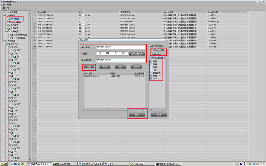Image resolution: width=266 pixels, height=166 pixels.
Task: Close the Actor设置 dialog
Action: (x=167, y=40)
